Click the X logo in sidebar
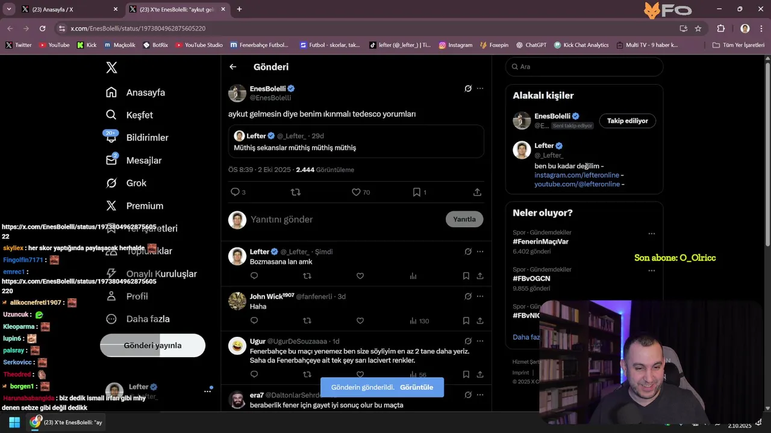 pyautogui.click(x=111, y=67)
